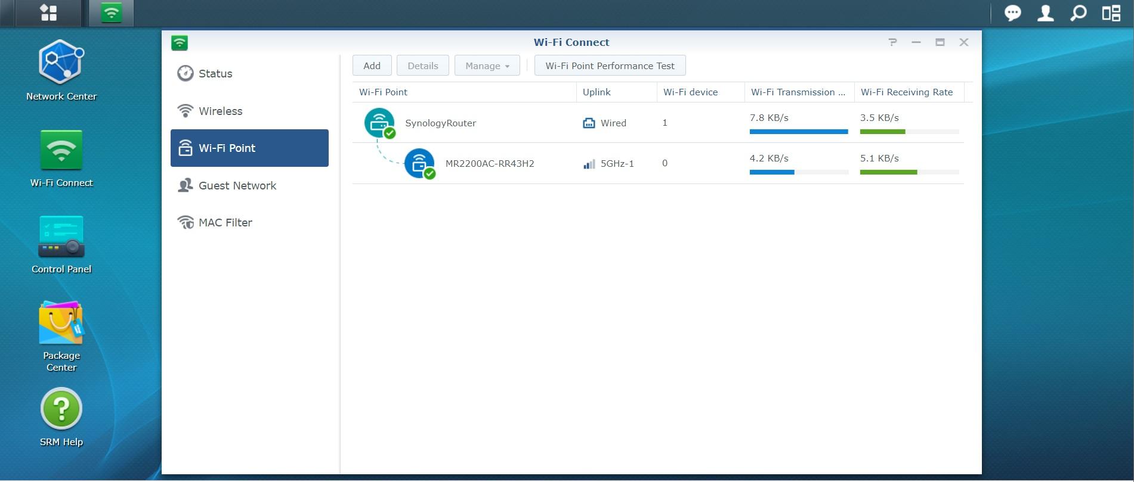
Task: Select SynologyRouter name text
Action: tap(440, 123)
